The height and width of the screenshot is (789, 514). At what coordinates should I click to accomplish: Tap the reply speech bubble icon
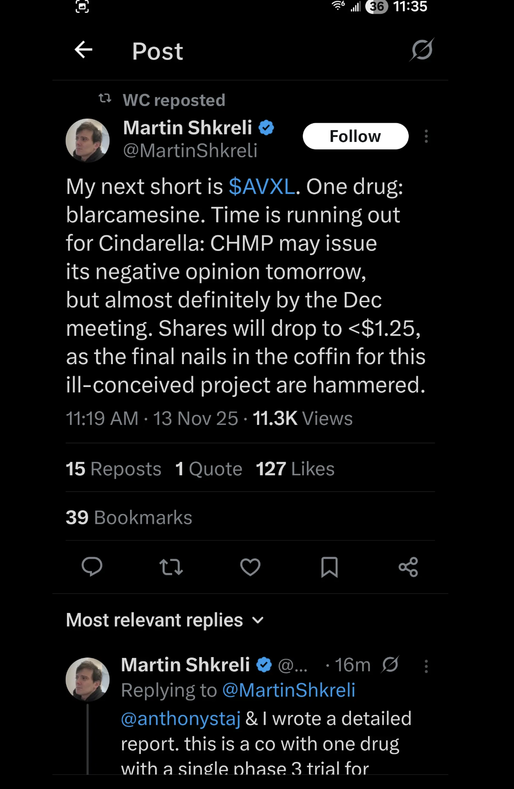click(92, 567)
